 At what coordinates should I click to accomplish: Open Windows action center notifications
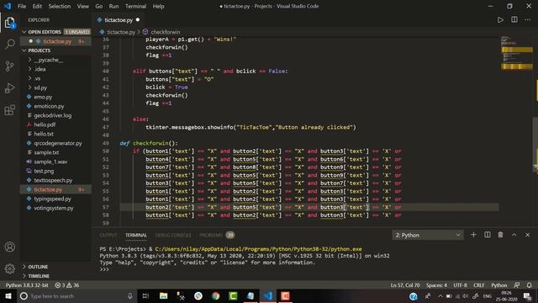tap(528, 295)
